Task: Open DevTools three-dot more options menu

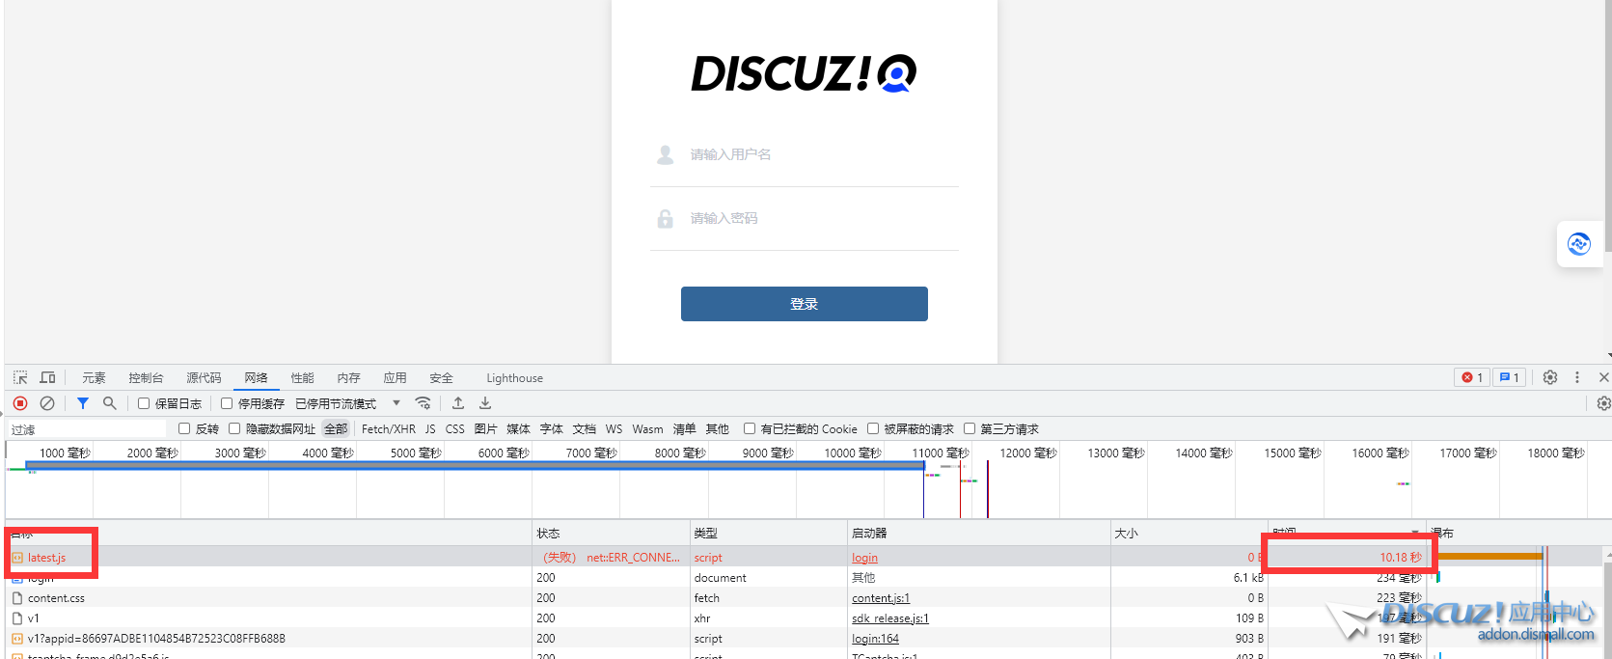Action: tap(1577, 377)
